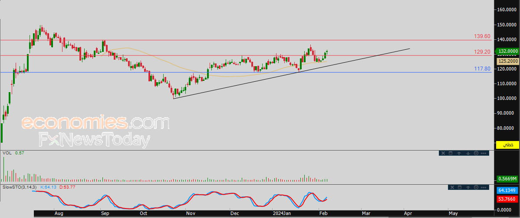Click the 0.5669M volume value tag

[x=507, y=179]
